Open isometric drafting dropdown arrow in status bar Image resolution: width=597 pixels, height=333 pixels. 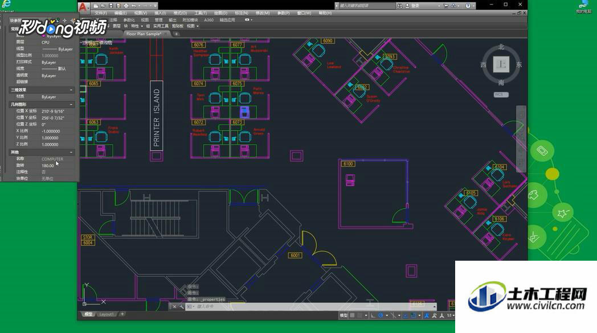pos(399,315)
